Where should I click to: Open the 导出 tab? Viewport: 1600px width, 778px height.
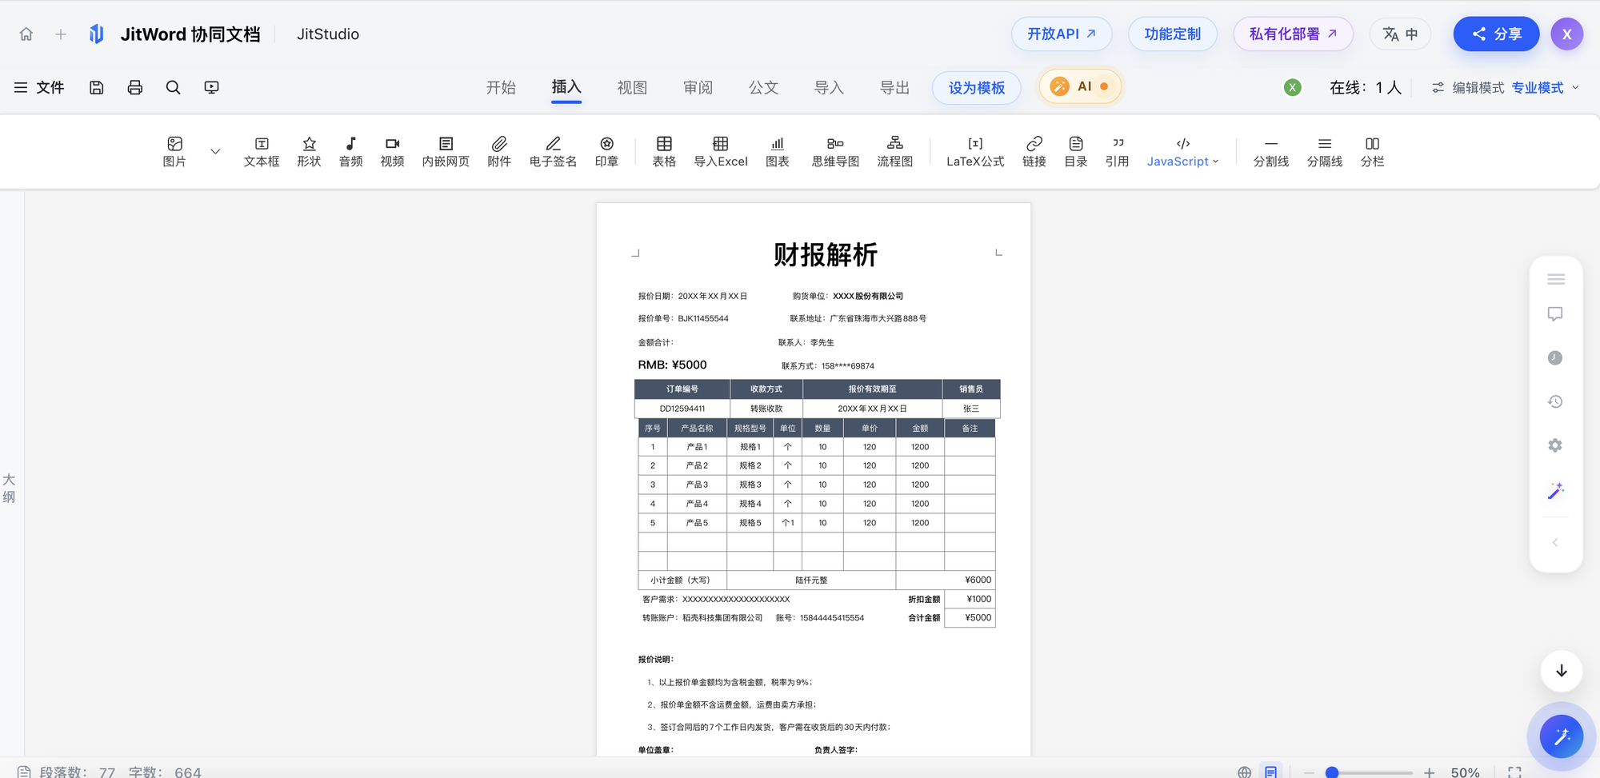point(894,87)
